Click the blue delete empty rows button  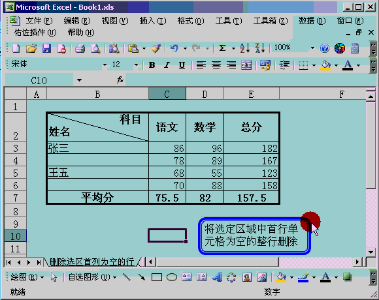(254, 235)
